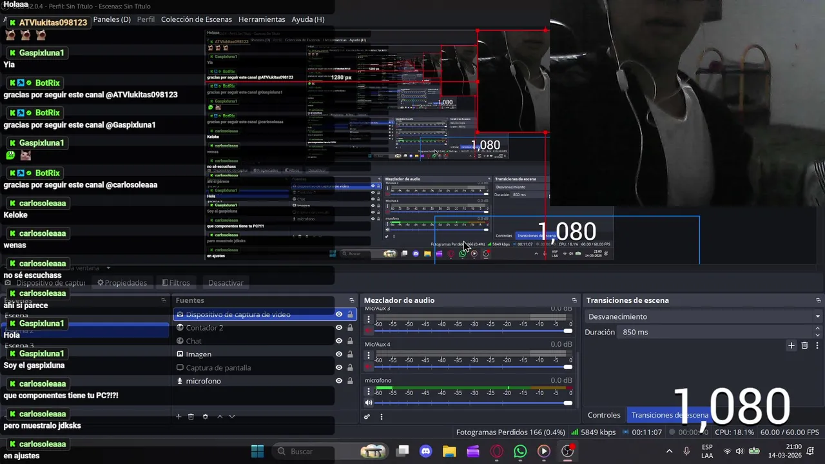
Task: Open WhatsApp from the taskbar
Action: pyautogui.click(x=520, y=451)
